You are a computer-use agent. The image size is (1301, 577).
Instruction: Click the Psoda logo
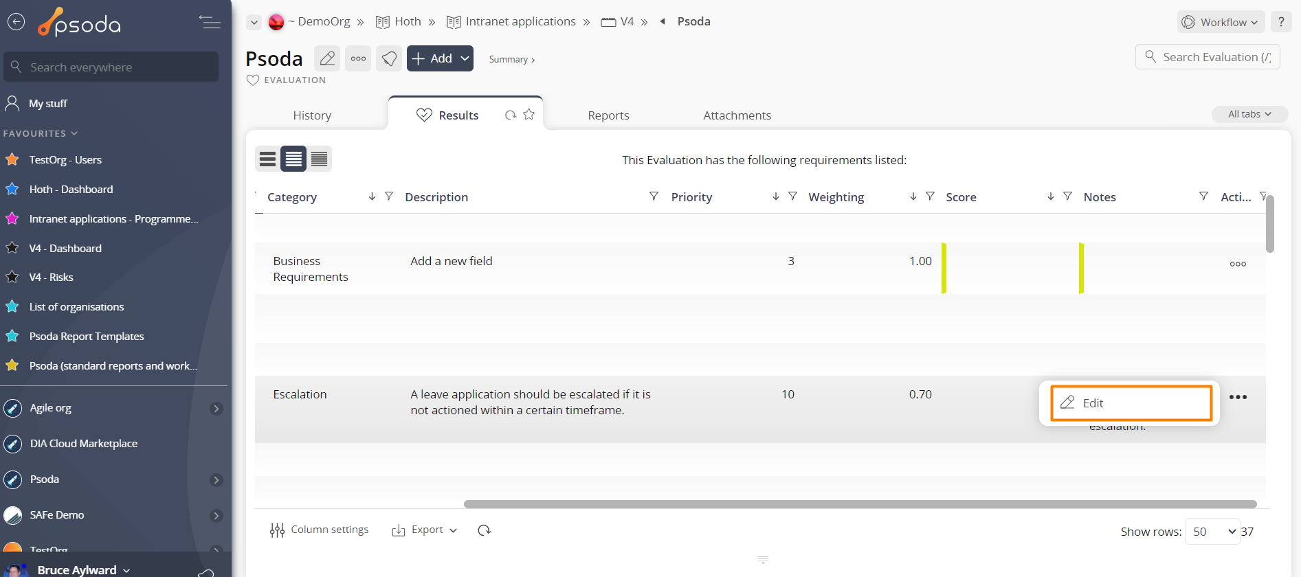pos(80,23)
